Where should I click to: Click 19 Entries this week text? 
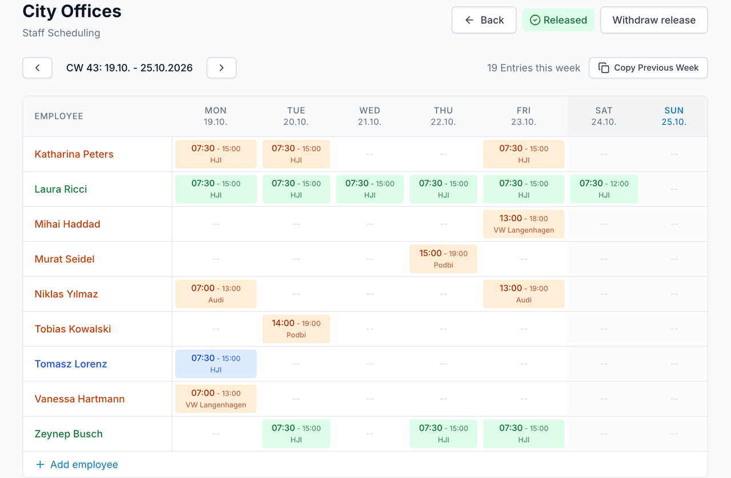tap(533, 68)
